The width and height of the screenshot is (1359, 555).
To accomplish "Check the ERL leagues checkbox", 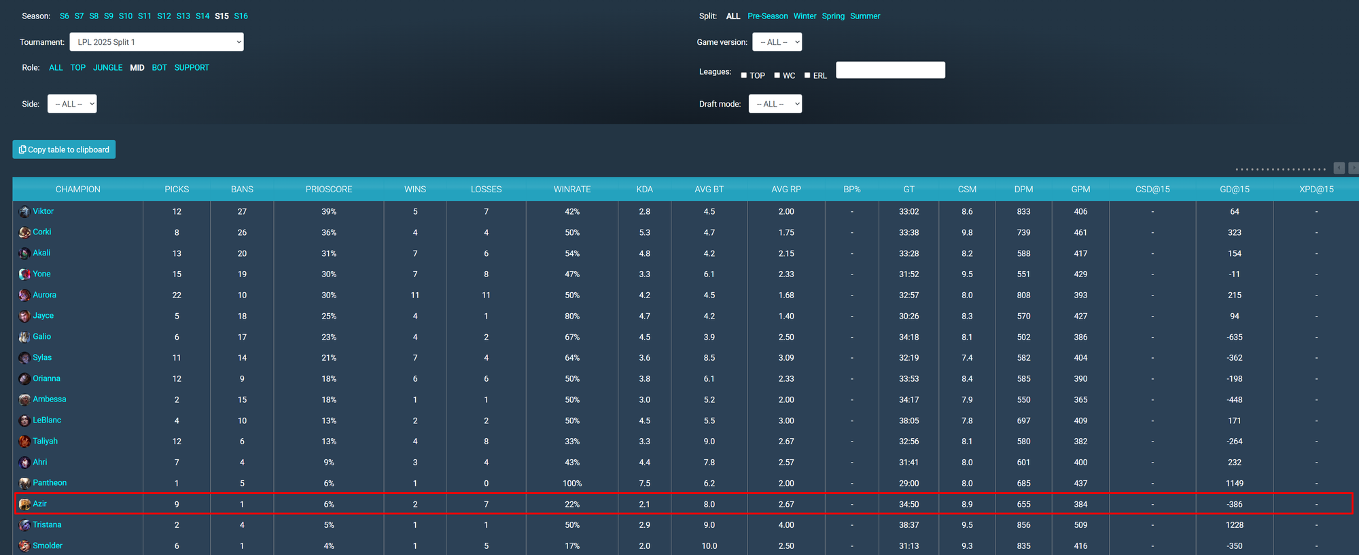I will [807, 75].
